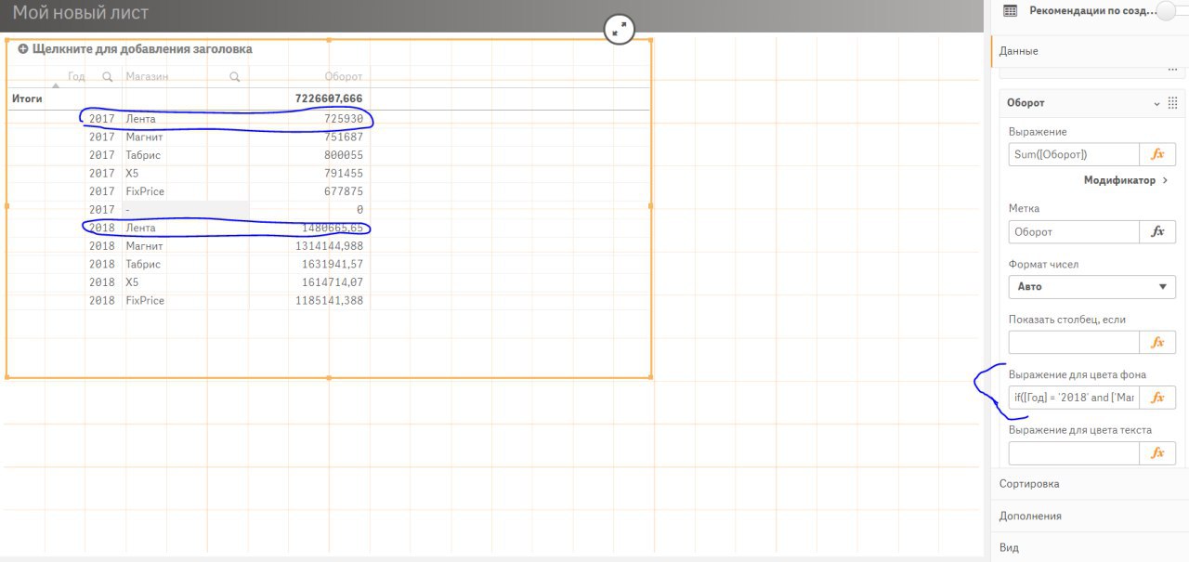
Task: Open fx editor for text color expression
Action: point(1157,453)
